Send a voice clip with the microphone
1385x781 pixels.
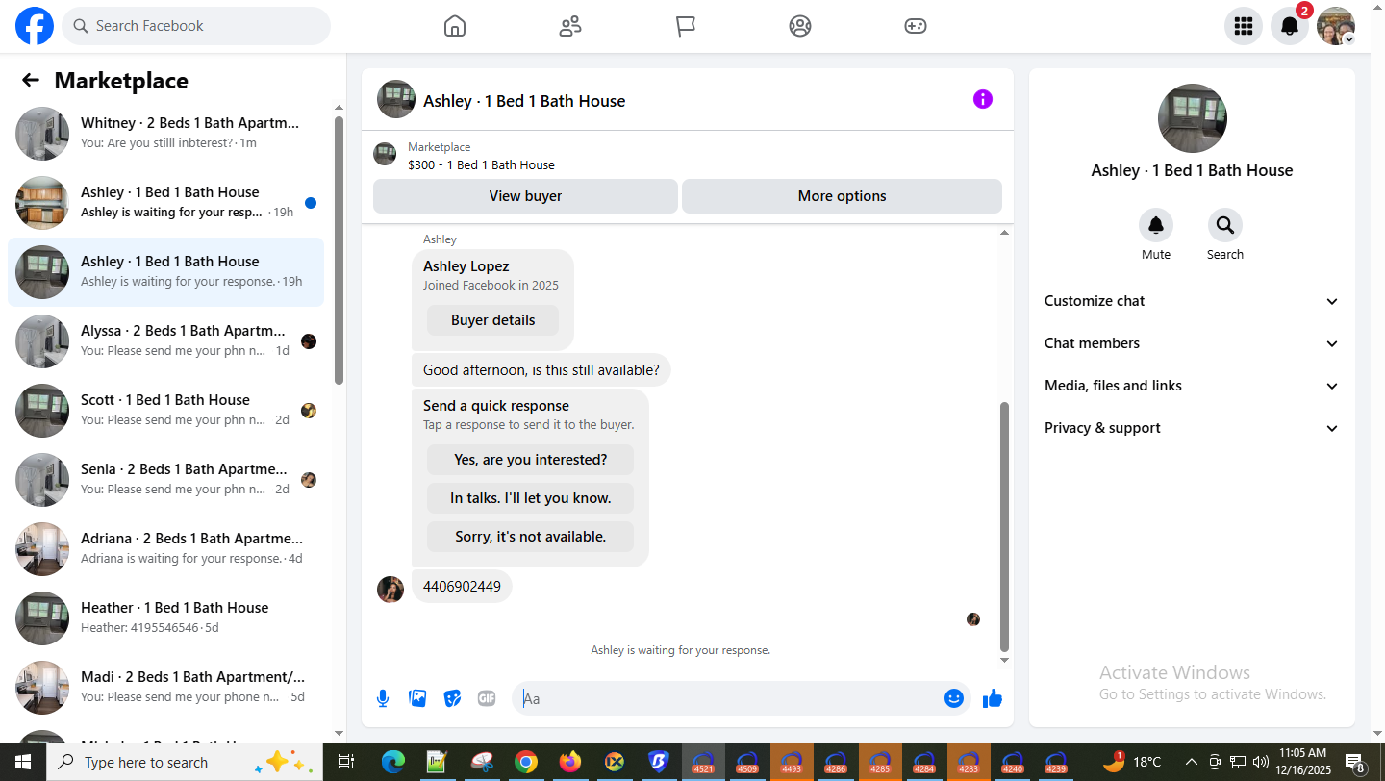tap(383, 698)
